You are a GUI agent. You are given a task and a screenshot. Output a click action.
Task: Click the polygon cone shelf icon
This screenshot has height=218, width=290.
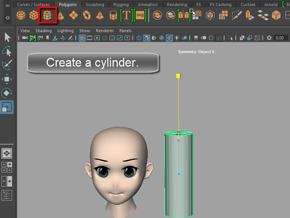[60, 15]
